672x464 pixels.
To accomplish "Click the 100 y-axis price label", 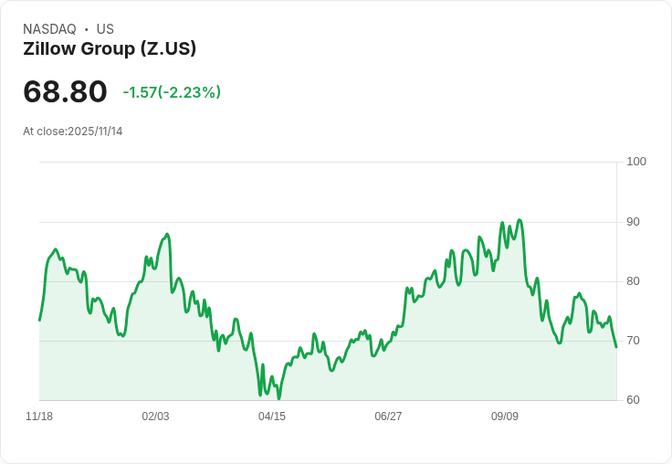I will click(636, 162).
